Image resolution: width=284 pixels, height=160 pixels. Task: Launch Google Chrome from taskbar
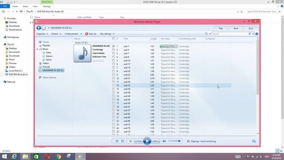click(x=59, y=156)
